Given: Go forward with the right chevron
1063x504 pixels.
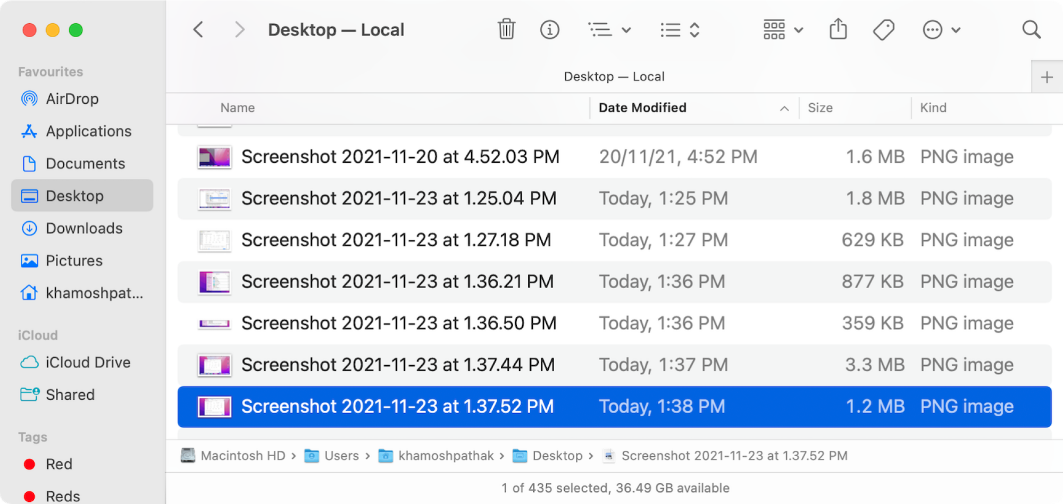Looking at the screenshot, I should point(240,30).
